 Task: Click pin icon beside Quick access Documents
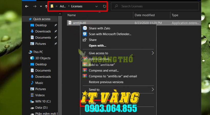(x=56, y=38)
